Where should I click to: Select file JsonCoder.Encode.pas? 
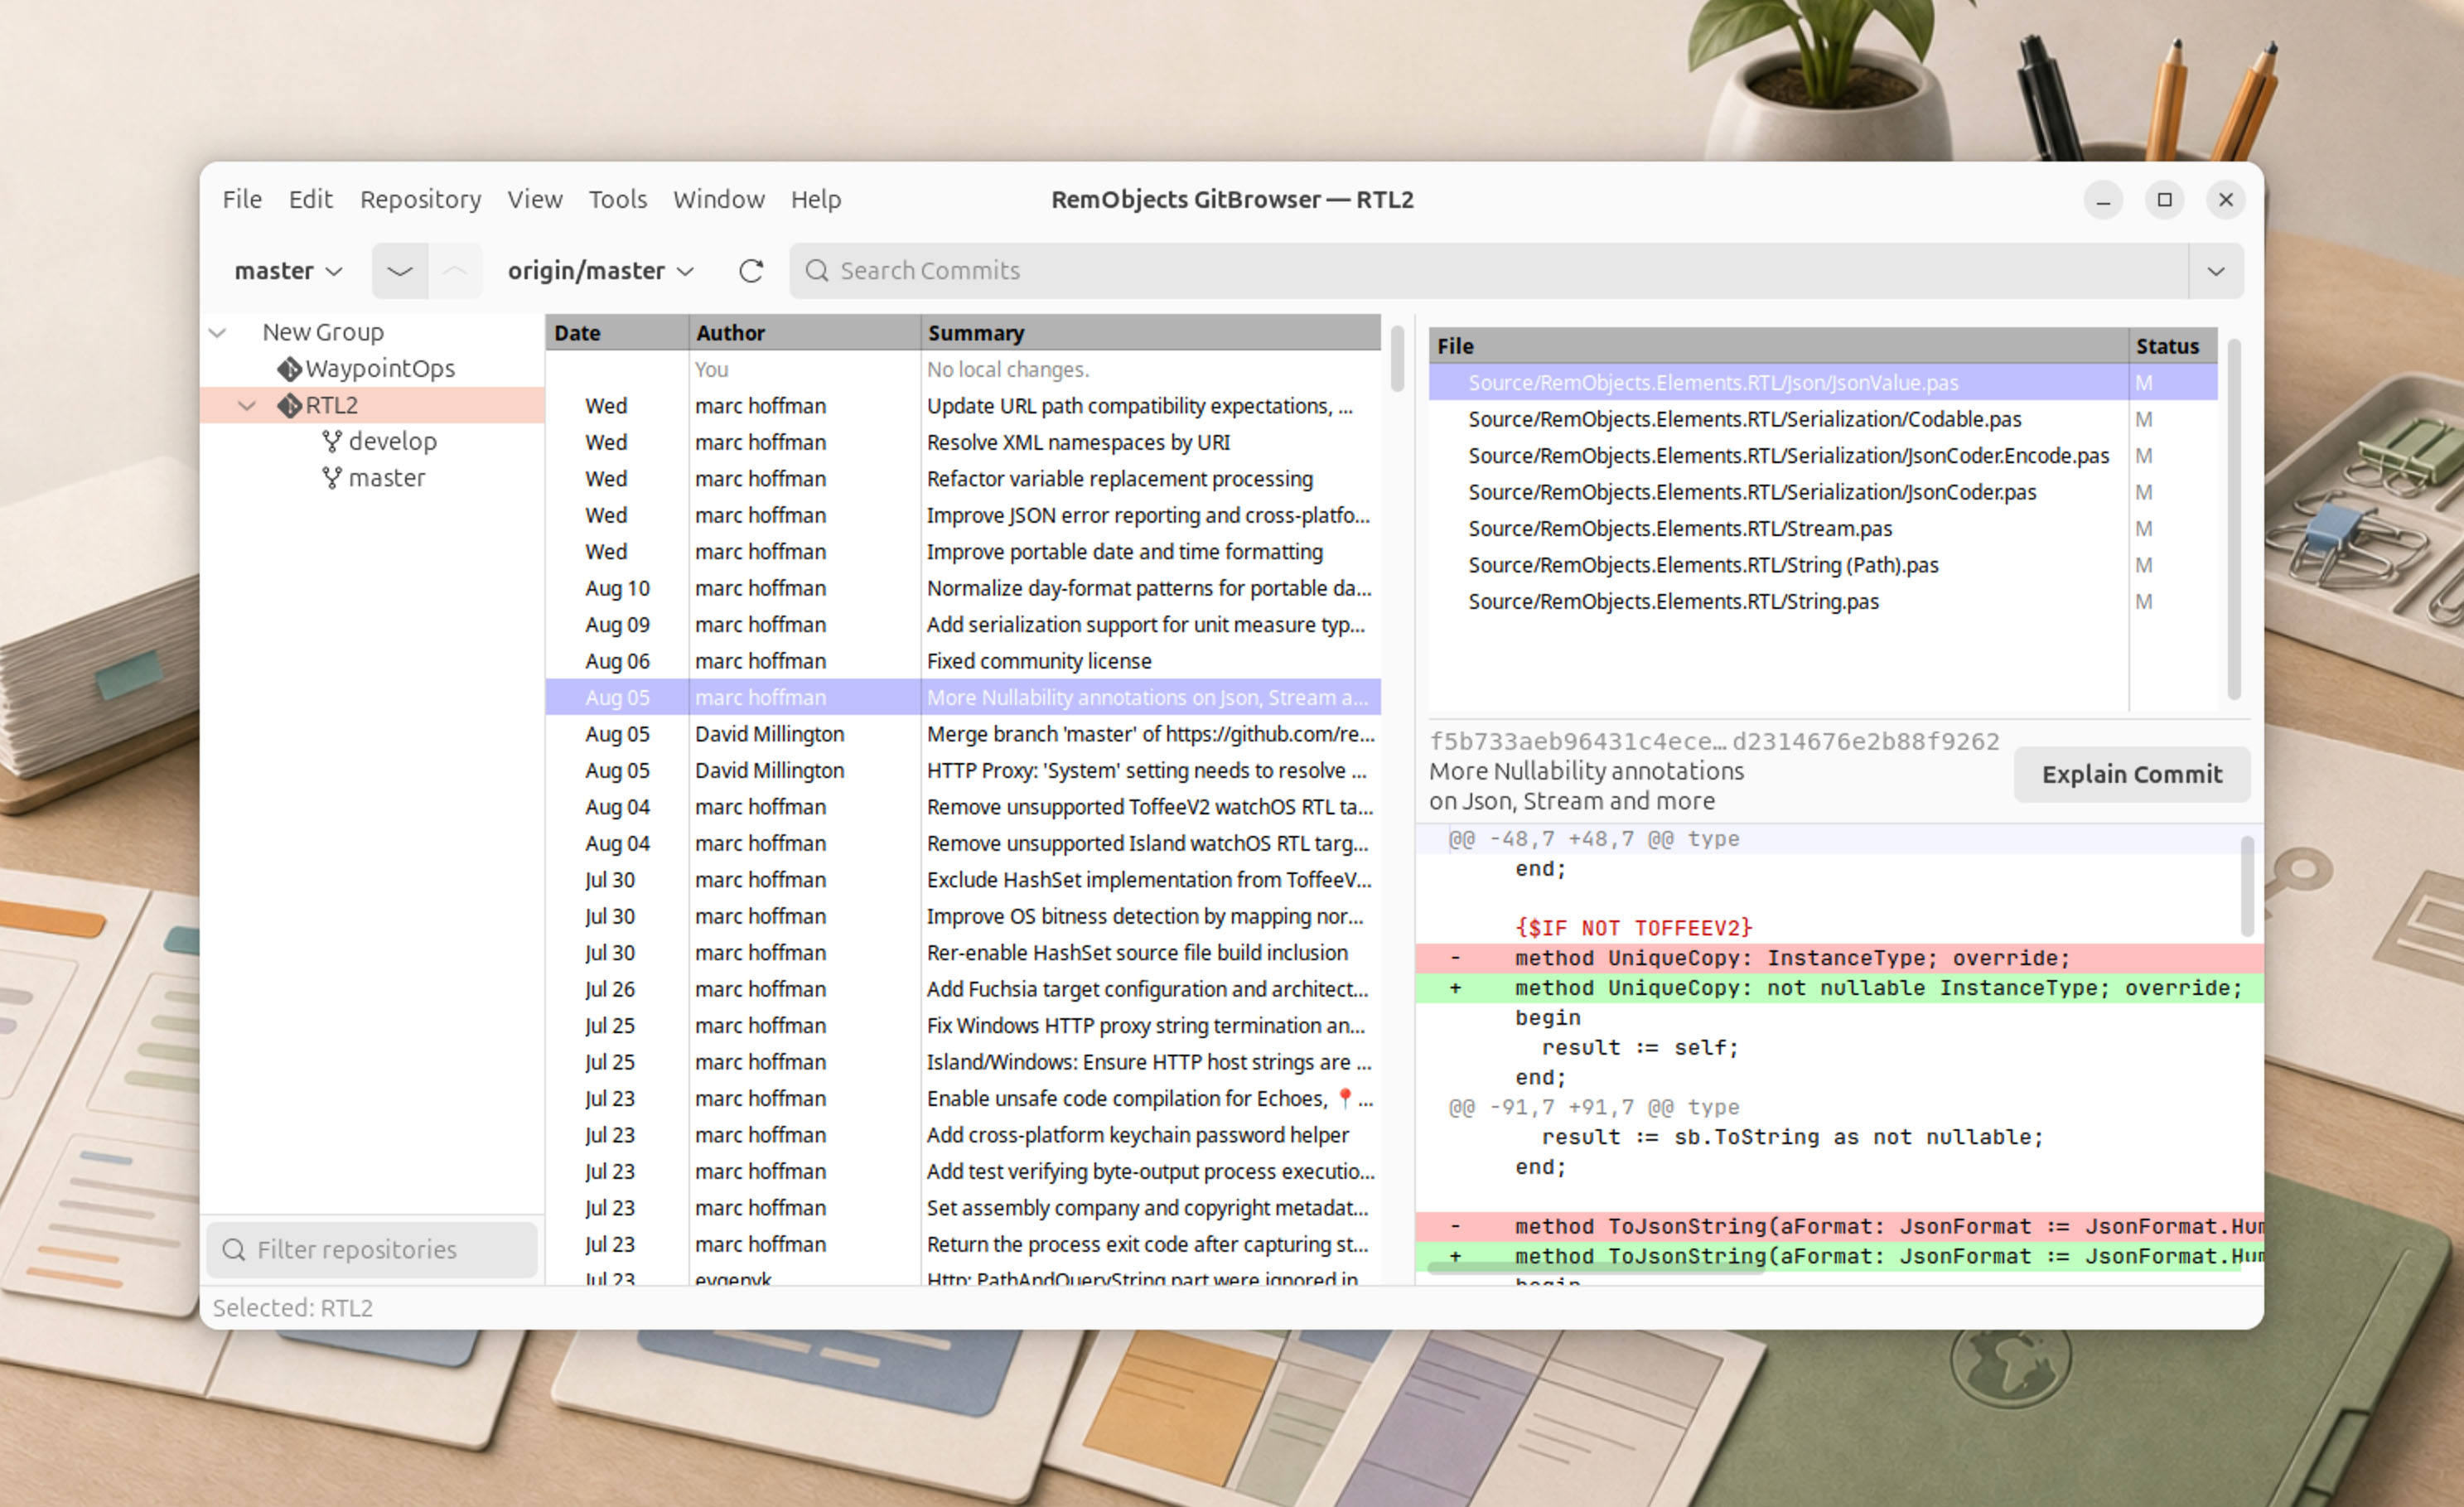click(x=1822, y=456)
